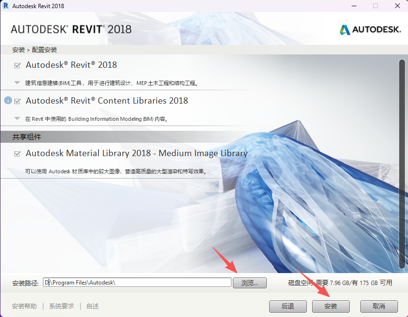Open the 安装帮助 help link
Viewport: 408px width, 317px height.
[x=24, y=306]
